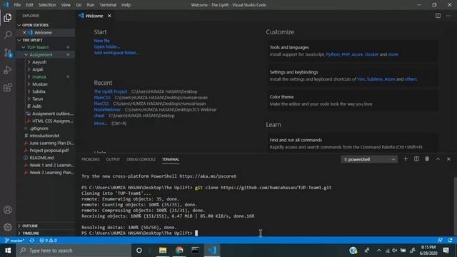Open the Manage gear icon

coord(8,227)
